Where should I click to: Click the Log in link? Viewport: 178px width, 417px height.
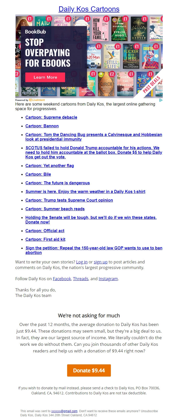(x=82, y=262)
